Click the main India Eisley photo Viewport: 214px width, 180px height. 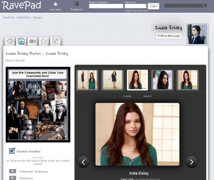coord(137,135)
